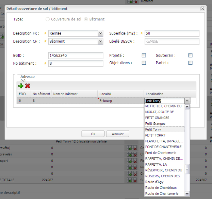The height and width of the screenshot is (199, 212).
Task: Choose MORAT, ROUTE DE from list
Action: pyautogui.click(x=160, y=112)
